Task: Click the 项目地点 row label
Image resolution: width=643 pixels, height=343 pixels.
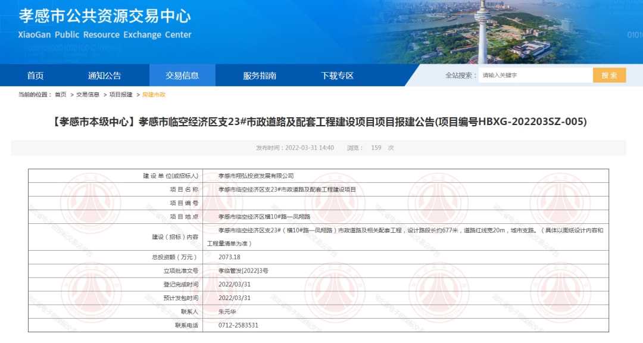Action: tap(184, 217)
